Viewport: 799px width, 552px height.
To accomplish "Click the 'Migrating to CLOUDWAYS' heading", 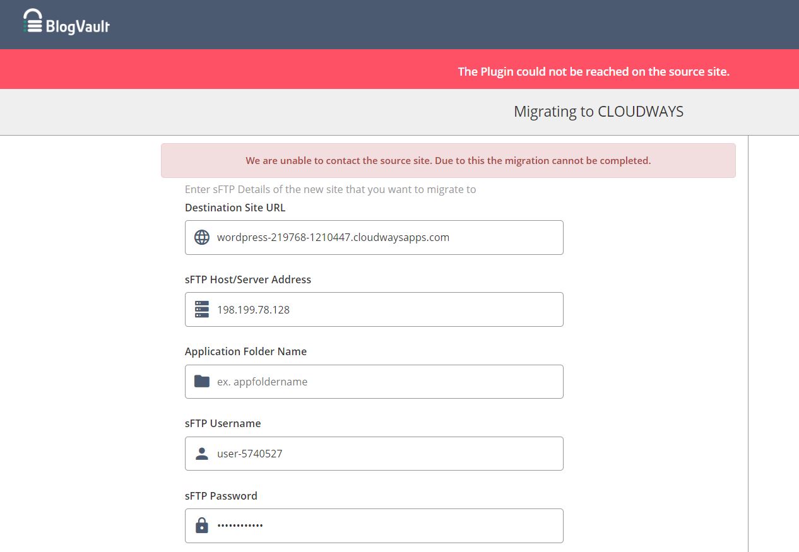I will 598,112.
